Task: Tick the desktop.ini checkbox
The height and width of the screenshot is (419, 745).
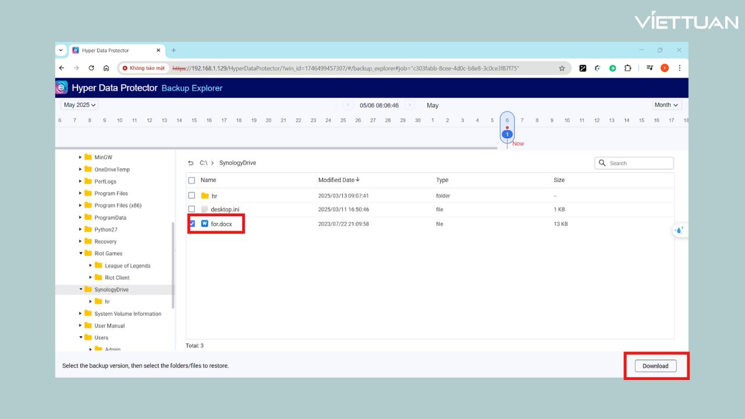Action: coord(191,209)
